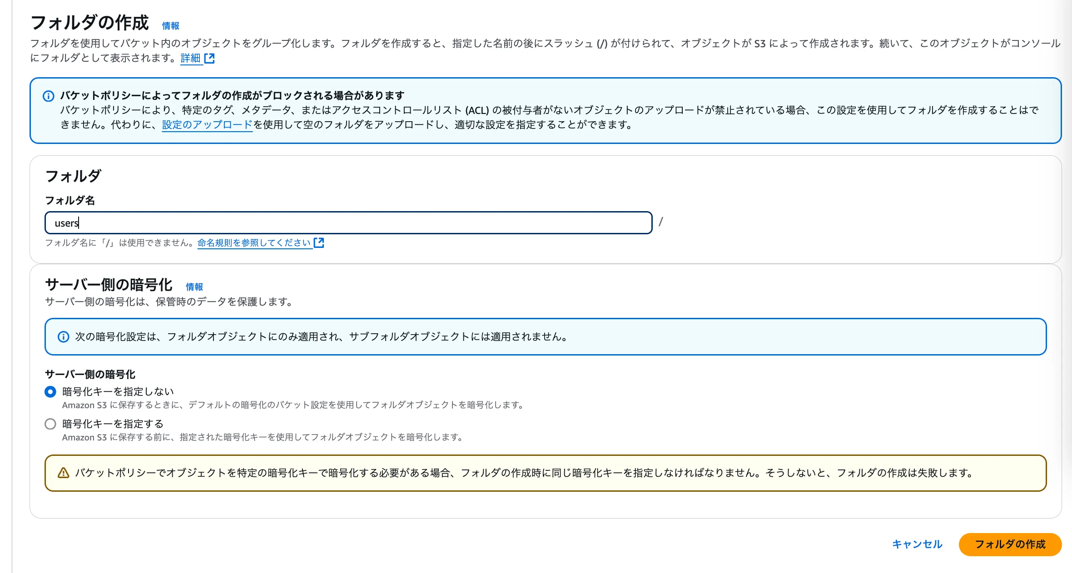Click the フォルダ名 field label
1072x573 pixels.
pyautogui.click(x=70, y=201)
